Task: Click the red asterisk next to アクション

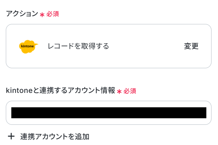Action: click(x=42, y=15)
